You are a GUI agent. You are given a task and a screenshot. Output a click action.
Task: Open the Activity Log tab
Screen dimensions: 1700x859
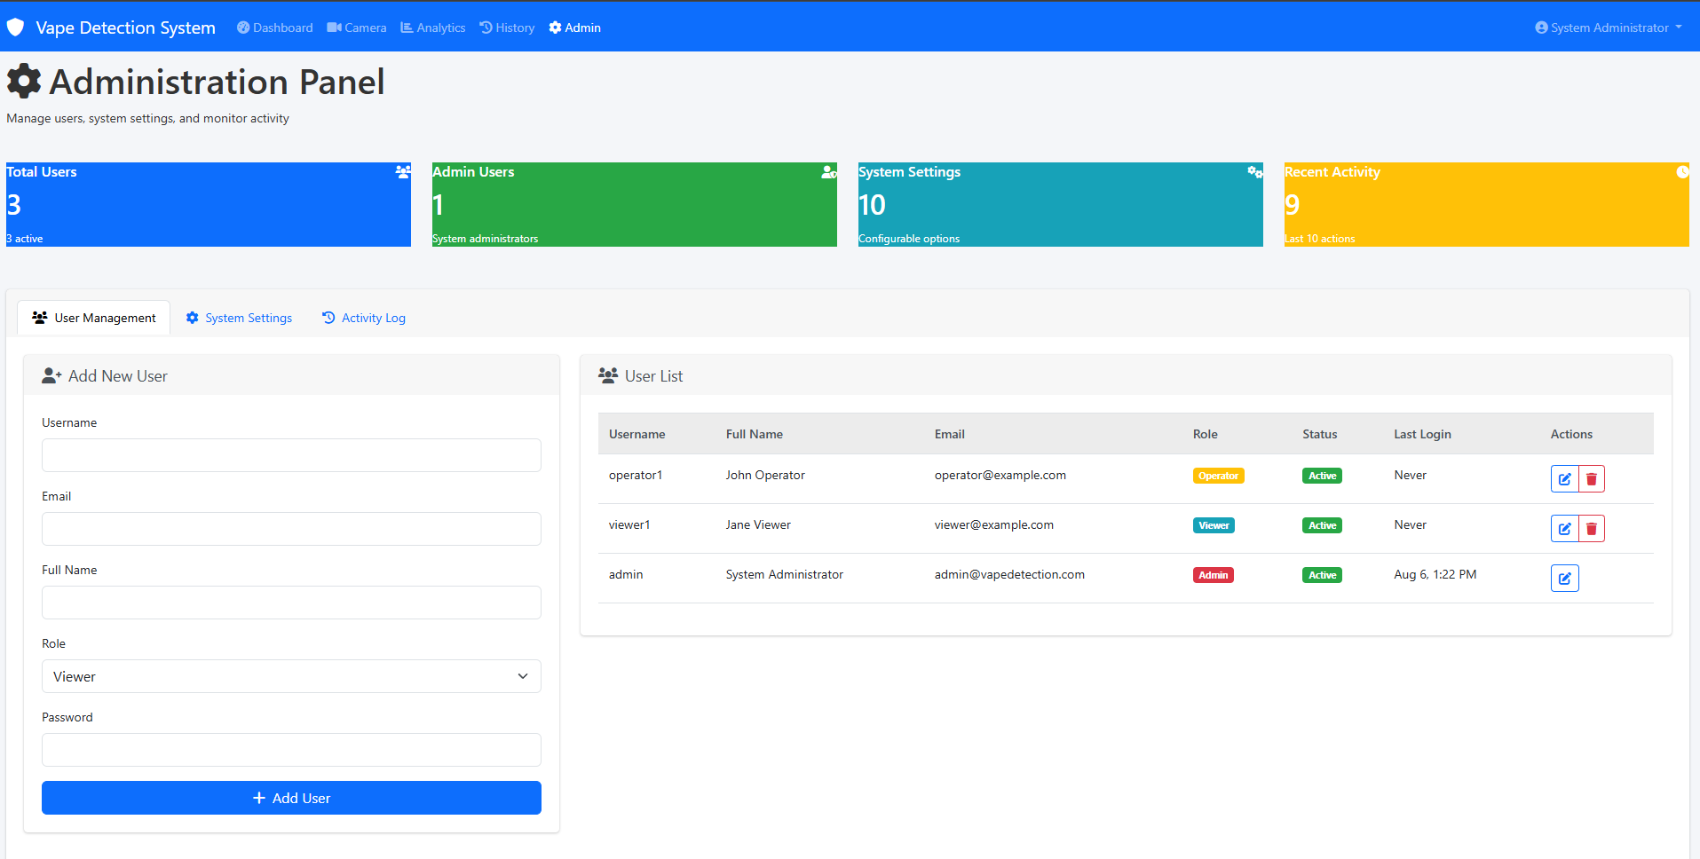[x=364, y=318]
